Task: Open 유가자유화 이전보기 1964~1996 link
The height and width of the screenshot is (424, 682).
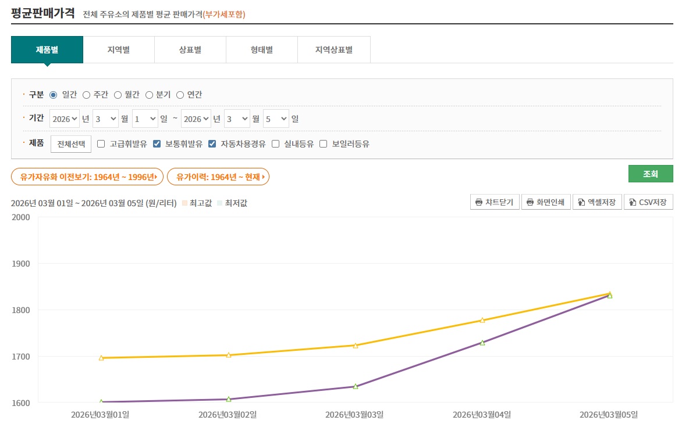Action: [x=87, y=177]
